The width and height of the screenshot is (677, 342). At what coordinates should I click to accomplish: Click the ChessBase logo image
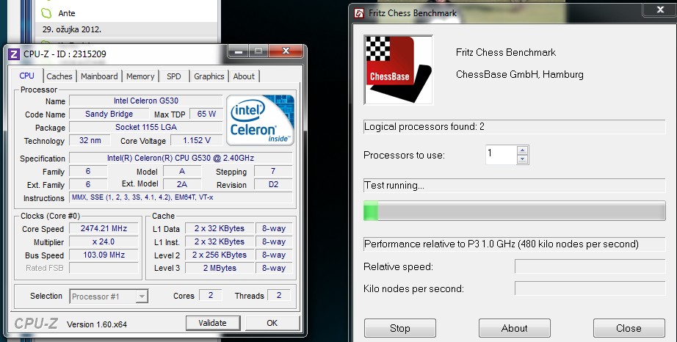[x=398, y=70]
